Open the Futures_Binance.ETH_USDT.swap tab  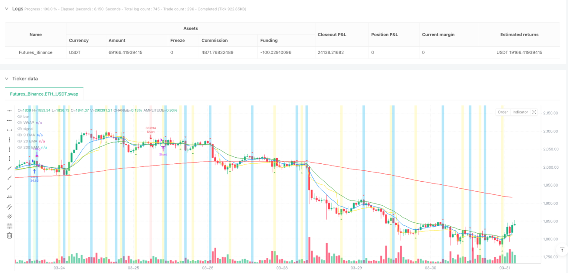(x=44, y=94)
